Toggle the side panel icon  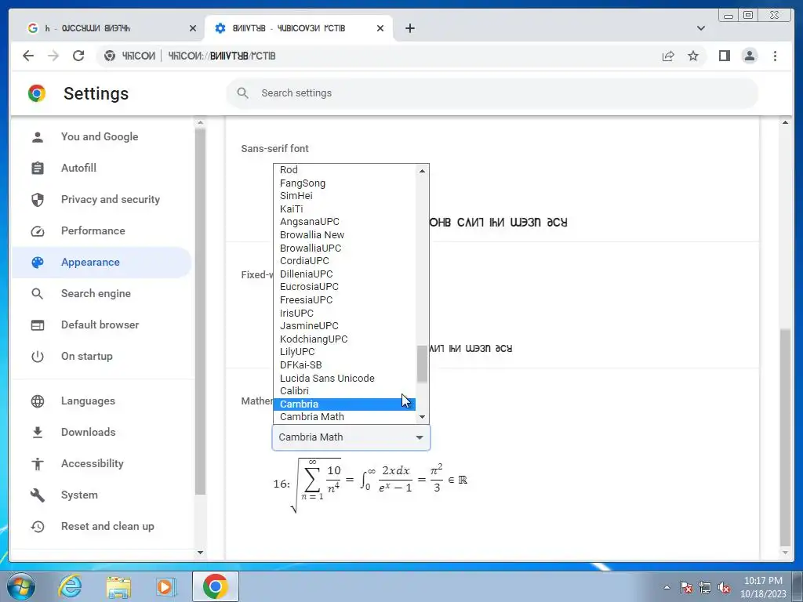point(724,56)
